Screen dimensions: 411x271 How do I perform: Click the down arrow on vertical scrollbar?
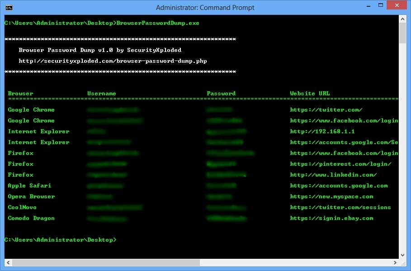pos(402,254)
